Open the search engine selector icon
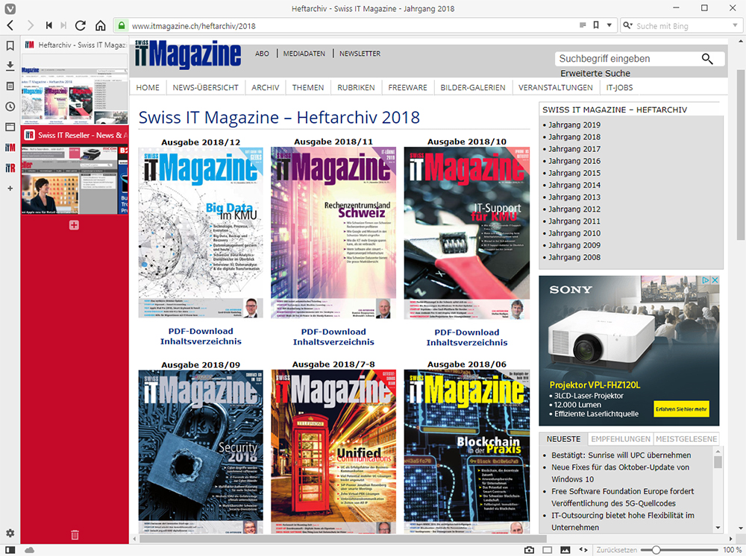The height and width of the screenshot is (556, 746). point(628,25)
